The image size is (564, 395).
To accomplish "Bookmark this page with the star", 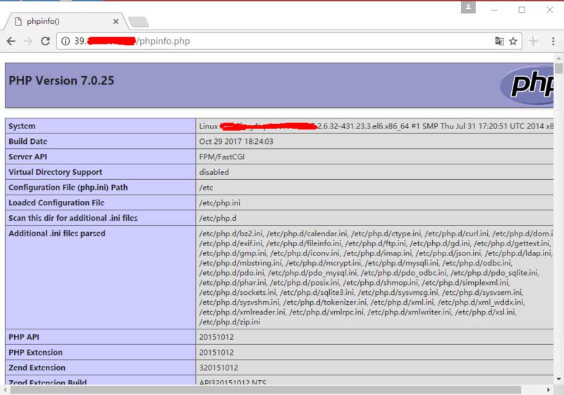I will 513,41.
